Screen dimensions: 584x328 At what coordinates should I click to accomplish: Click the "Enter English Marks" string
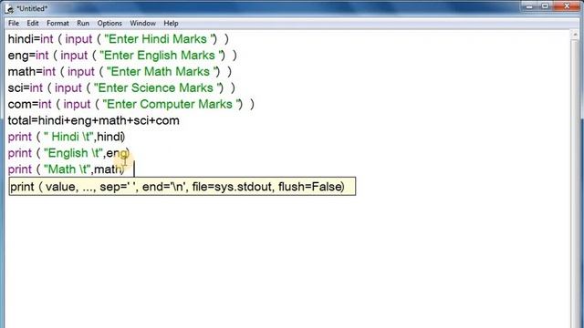point(162,56)
